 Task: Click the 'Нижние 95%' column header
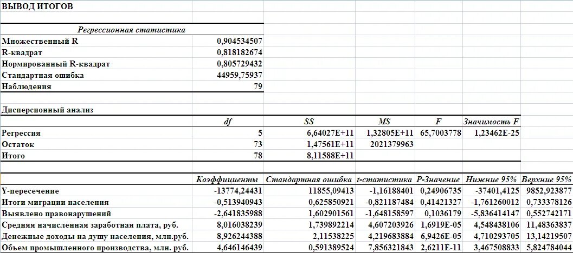pos(491,179)
